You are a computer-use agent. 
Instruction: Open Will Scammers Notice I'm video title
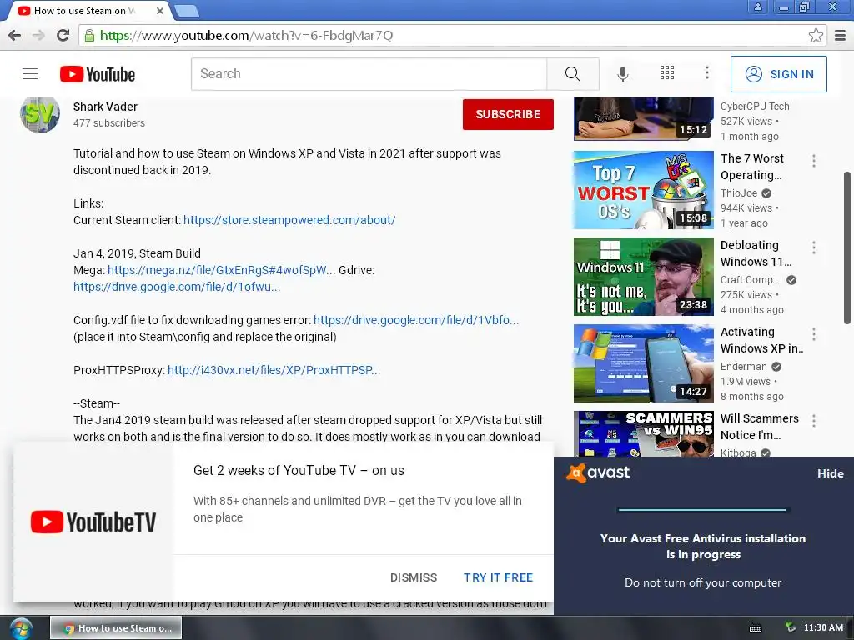pyautogui.click(x=759, y=427)
